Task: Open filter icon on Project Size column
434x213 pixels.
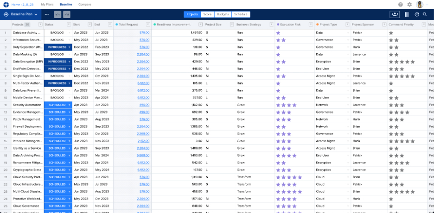Action: [x=231, y=25]
